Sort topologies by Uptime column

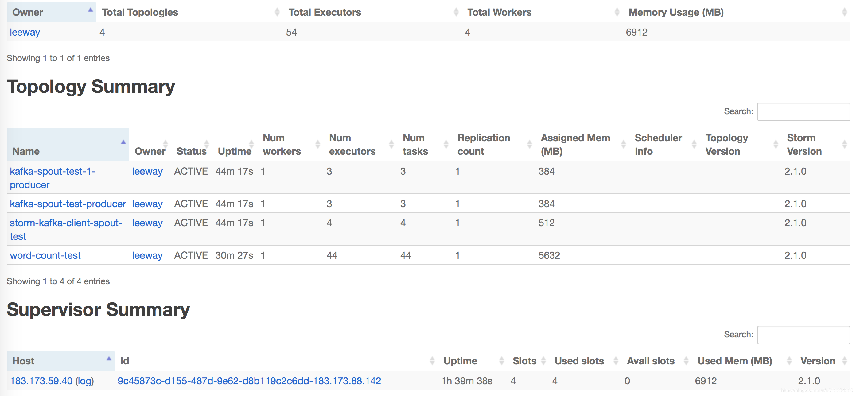[x=234, y=151]
